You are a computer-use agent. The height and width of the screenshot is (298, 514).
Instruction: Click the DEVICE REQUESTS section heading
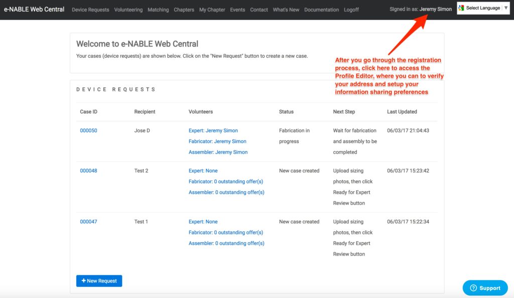(x=116, y=89)
